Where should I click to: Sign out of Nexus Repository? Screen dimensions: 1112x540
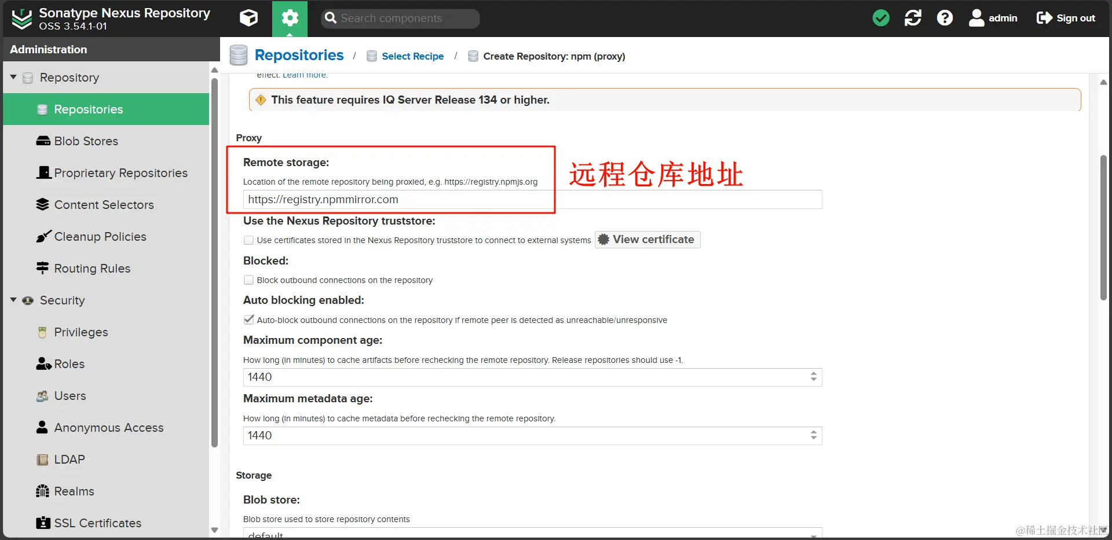point(1066,18)
